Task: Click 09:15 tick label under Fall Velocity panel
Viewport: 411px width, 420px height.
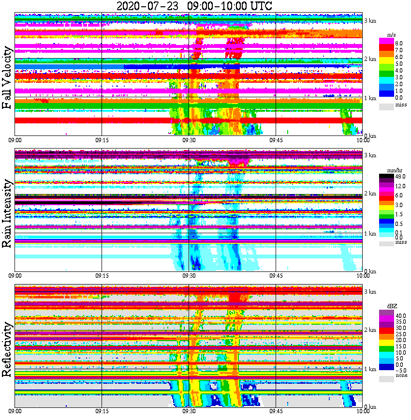Action: click(102, 140)
